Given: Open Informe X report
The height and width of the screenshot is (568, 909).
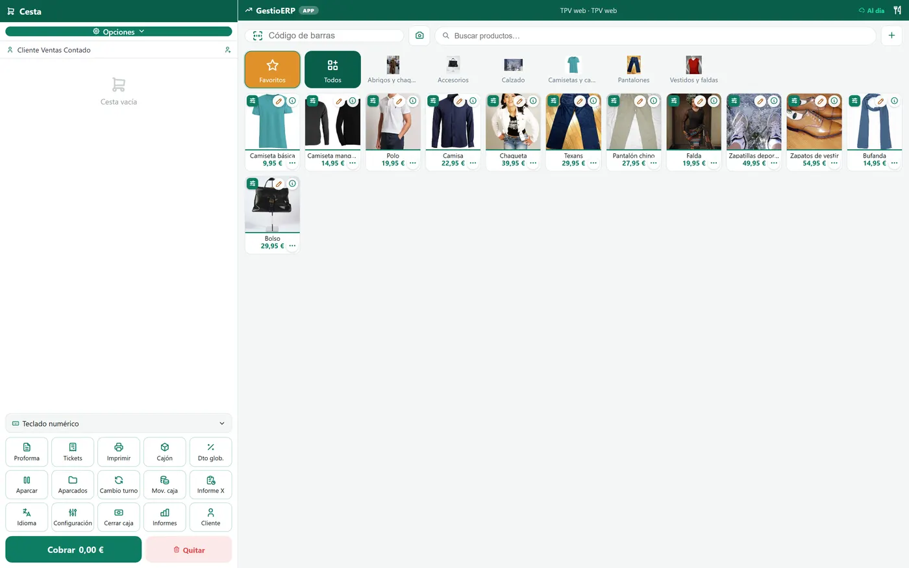Looking at the screenshot, I should point(210,484).
